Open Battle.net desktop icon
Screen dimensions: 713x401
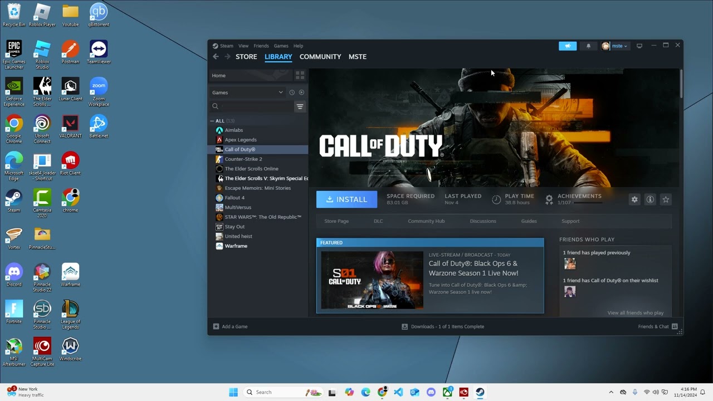(x=99, y=126)
